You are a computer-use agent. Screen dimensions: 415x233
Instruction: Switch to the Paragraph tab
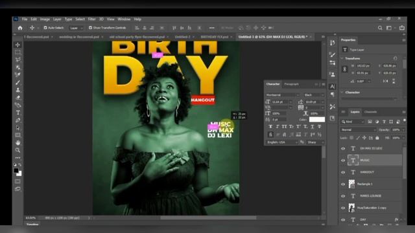coord(291,84)
